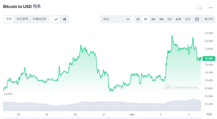
Task: Choose the 1년 range button
Action: coord(169,19)
